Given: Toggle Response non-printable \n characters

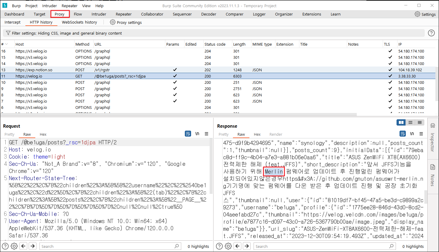Looking at the screenshot, I should [412, 134].
